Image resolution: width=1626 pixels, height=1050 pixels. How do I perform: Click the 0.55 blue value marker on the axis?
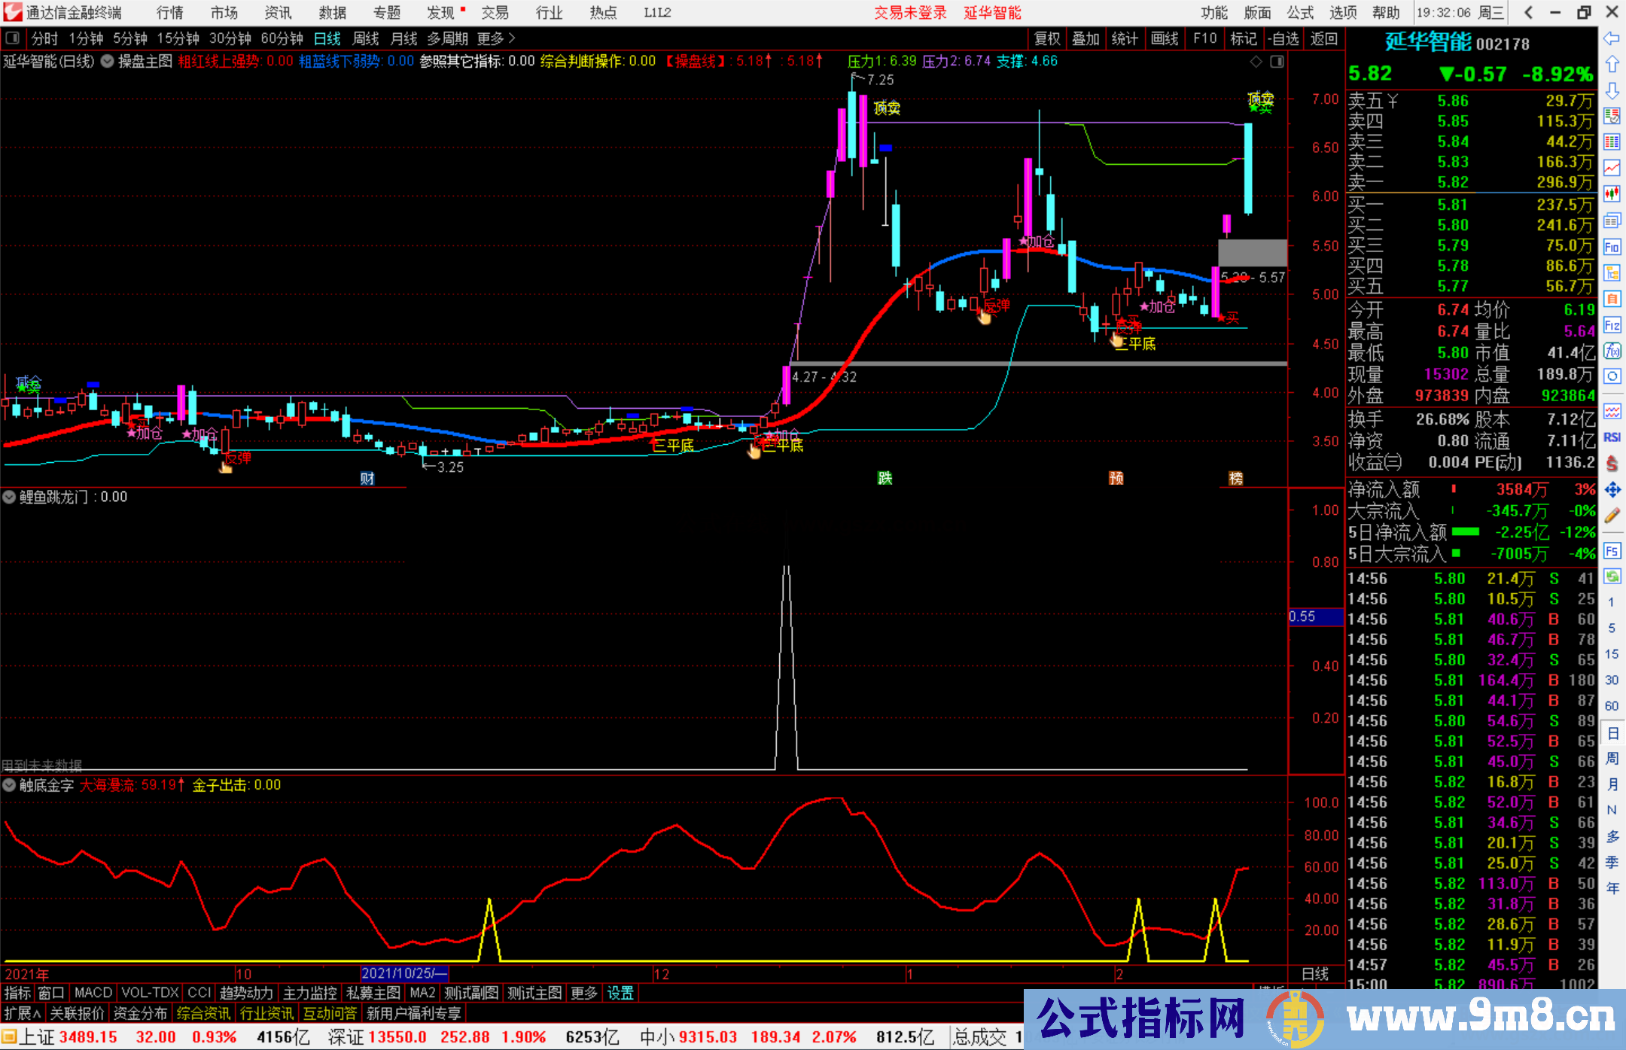point(1314,617)
